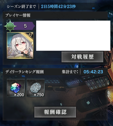Viewport: 113px width, 126px height.
Task: Click the divider beside the 集計まで timer
Action: [80, 72]
